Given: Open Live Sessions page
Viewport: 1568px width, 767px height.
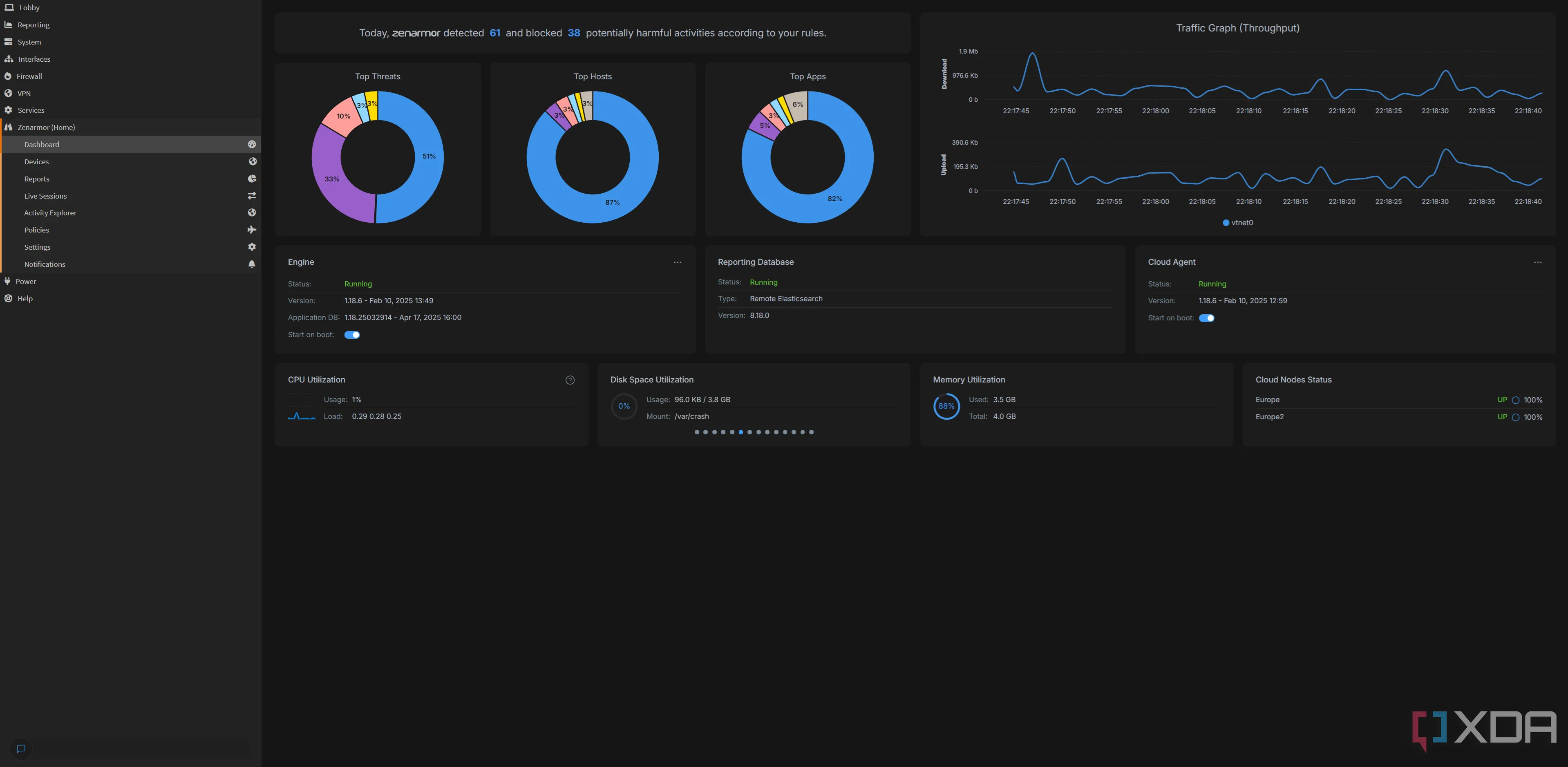Looking at the screenshot, I should pos(132,196).
